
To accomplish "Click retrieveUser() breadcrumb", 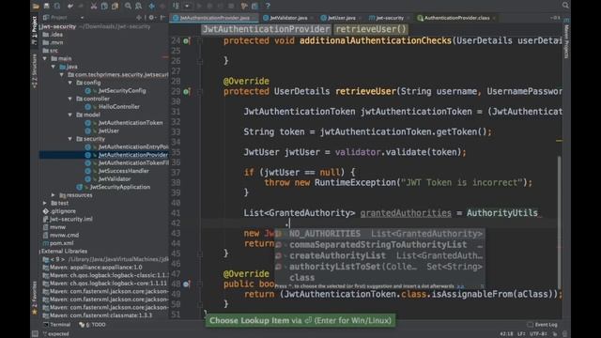I will tap(371, 29).
